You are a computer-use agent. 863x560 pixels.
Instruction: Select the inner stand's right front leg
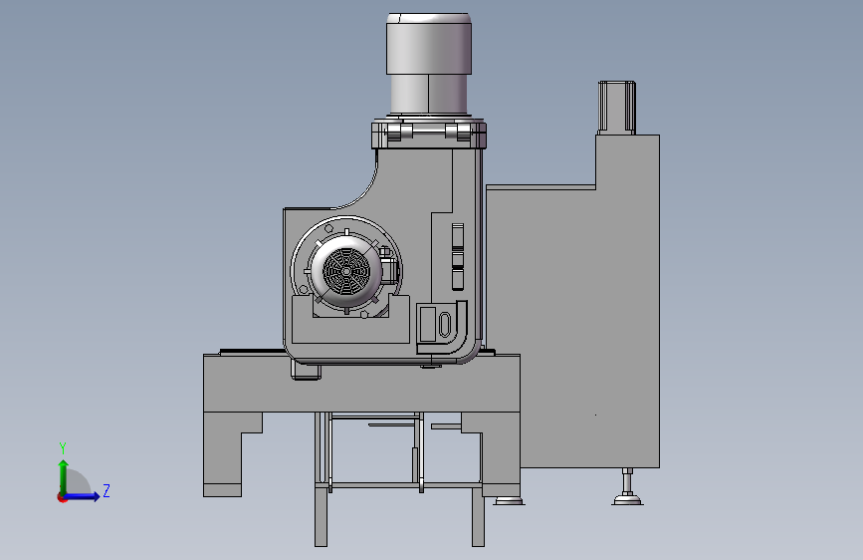478,515
